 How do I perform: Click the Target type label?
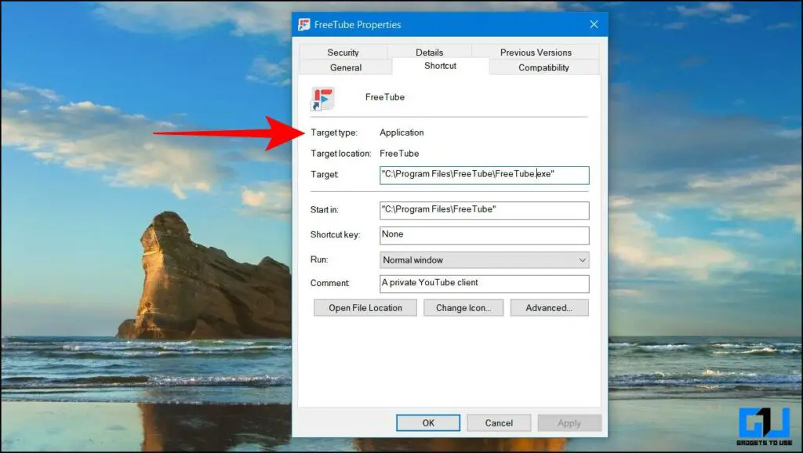pyautogui.click(x=334, y=132)
